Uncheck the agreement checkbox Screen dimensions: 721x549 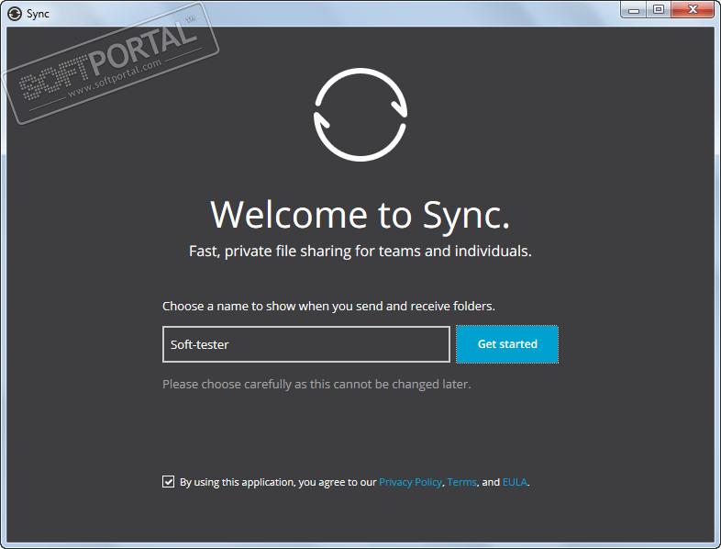click(x=168, y=481)
